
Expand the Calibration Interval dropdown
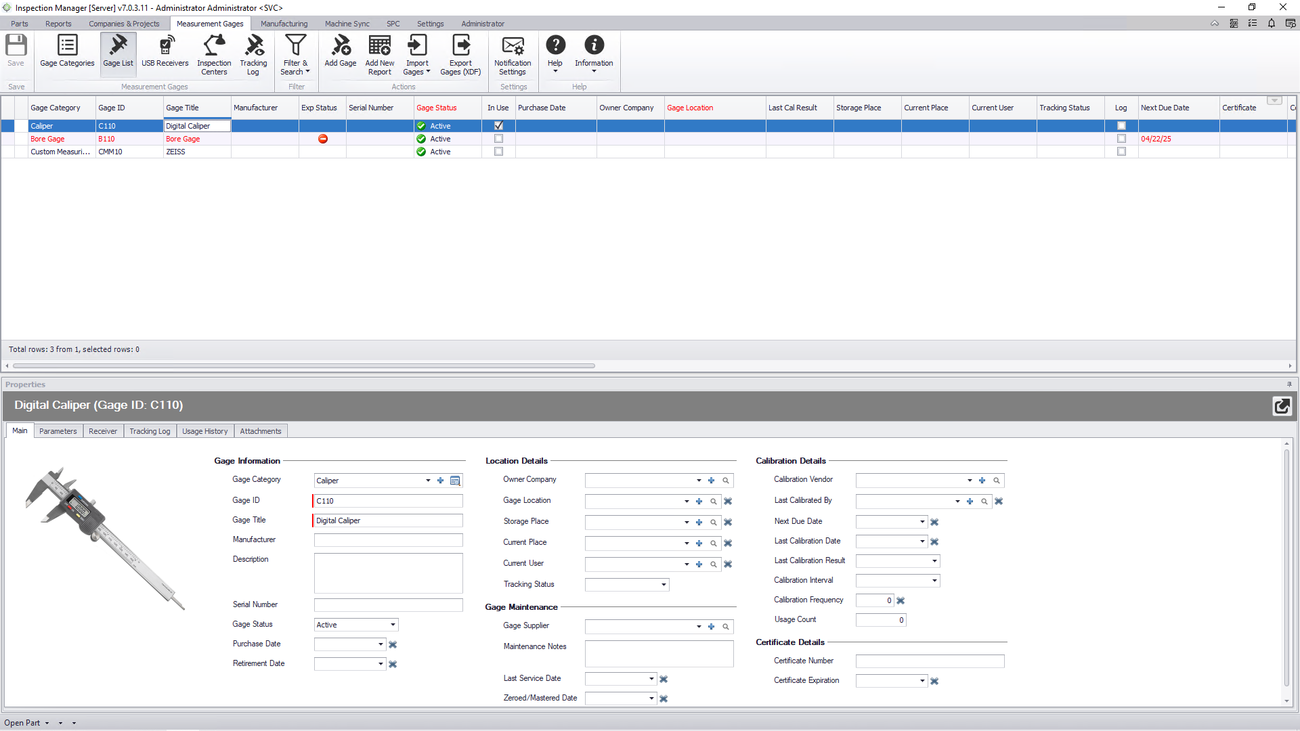point(934,581)
